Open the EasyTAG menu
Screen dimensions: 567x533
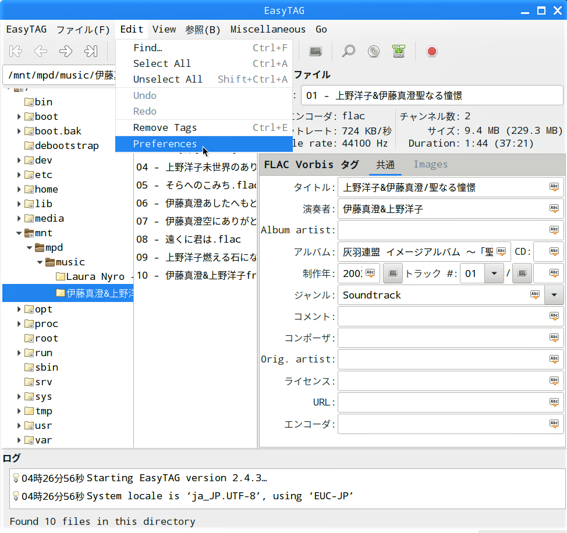(26, 29)
